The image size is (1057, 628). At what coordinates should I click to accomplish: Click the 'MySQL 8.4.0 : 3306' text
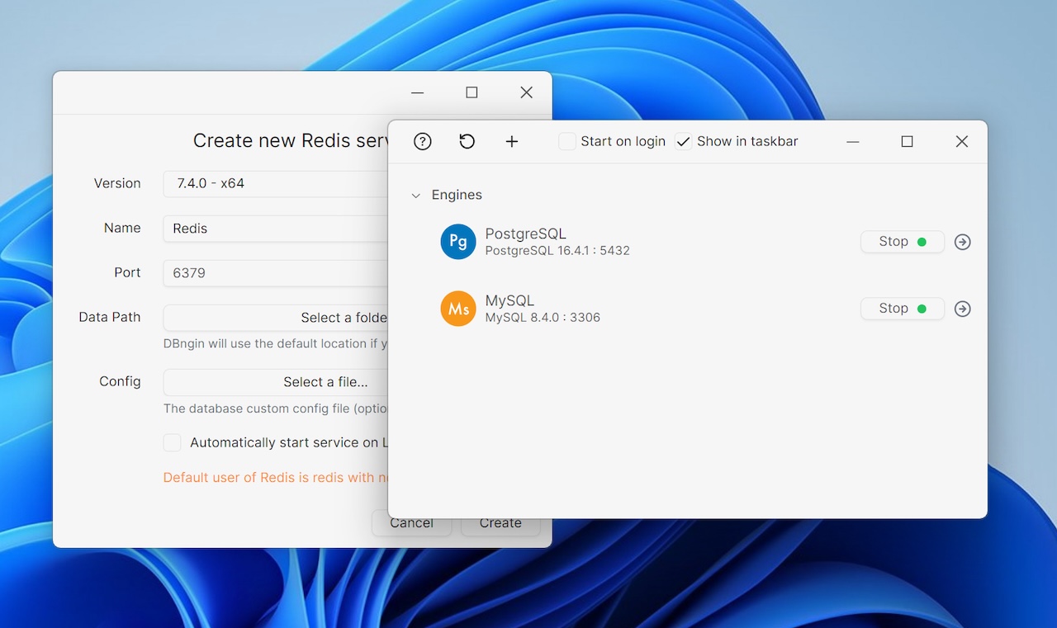543,317
